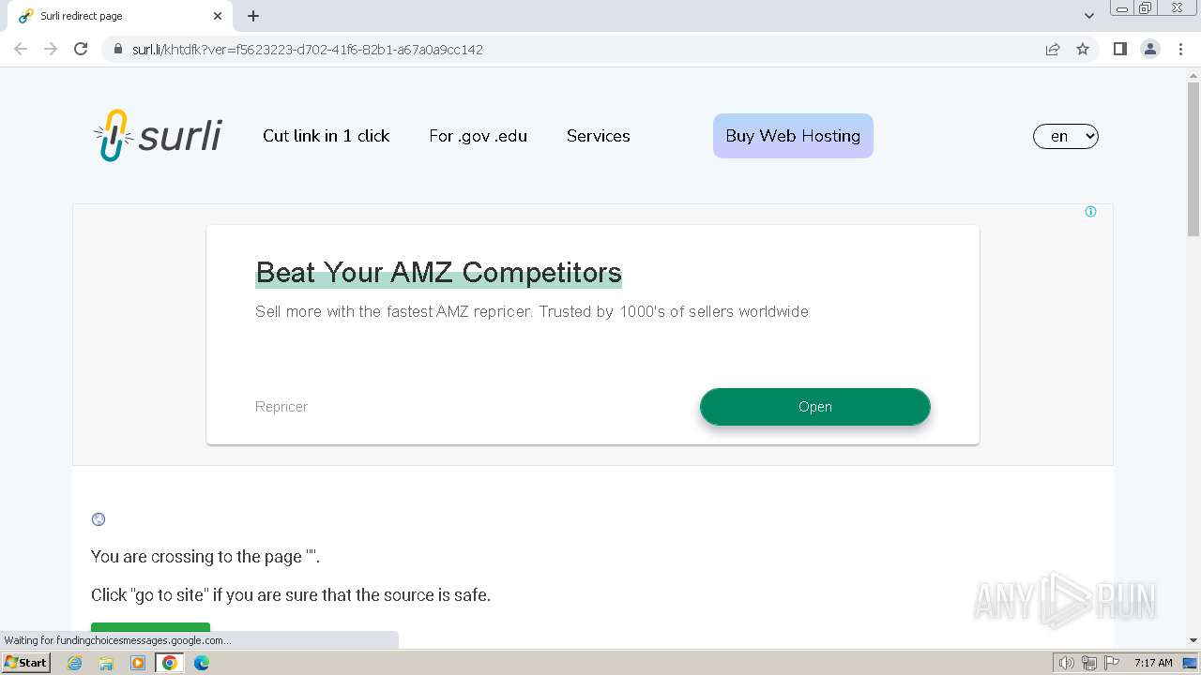Click the vertical scrollbar thumb

click(x=1193, y=159)
